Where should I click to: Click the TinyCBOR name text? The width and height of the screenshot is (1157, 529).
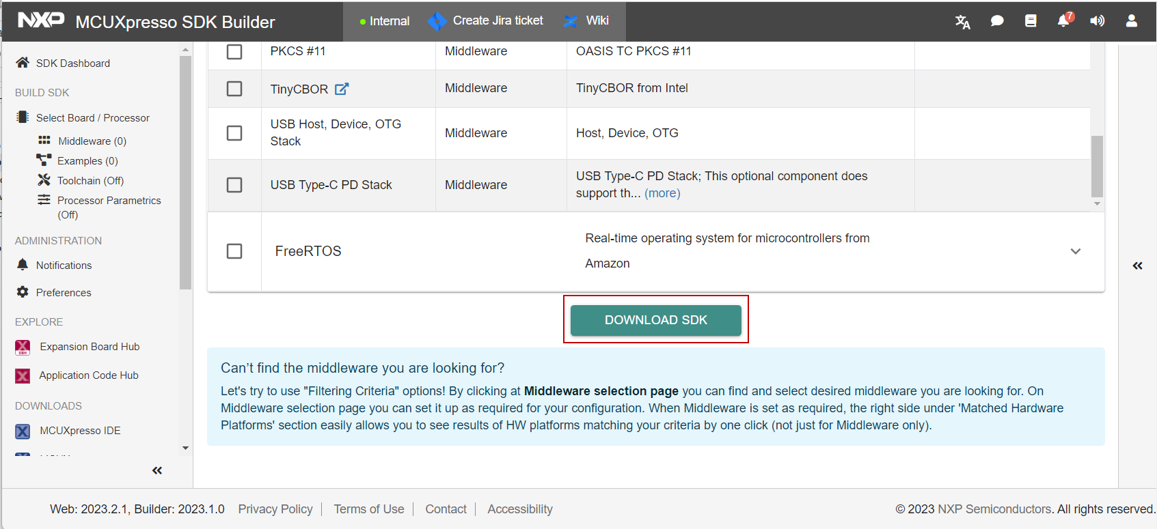click(299, 89)
